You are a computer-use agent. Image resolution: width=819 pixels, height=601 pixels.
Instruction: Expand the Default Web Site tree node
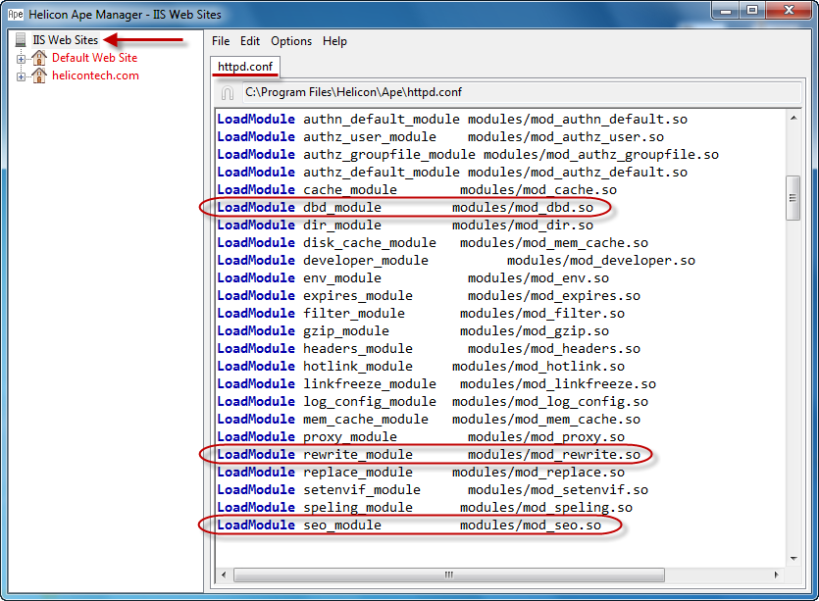tap(21, 58)
